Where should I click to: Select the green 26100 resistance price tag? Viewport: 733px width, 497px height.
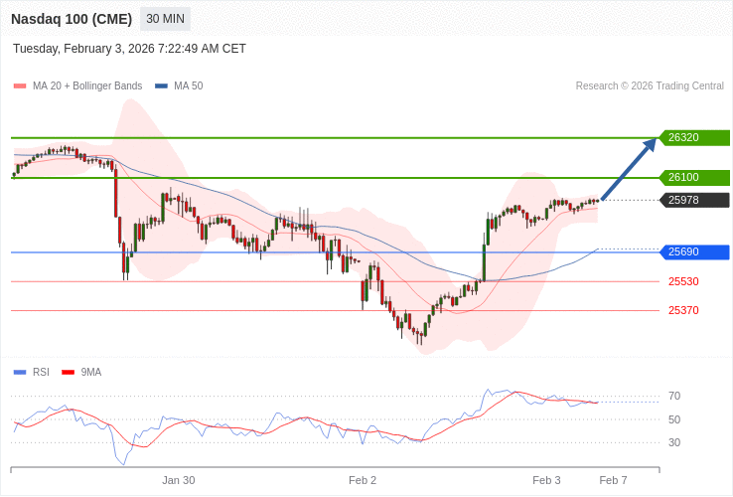[x=694, y=178]
